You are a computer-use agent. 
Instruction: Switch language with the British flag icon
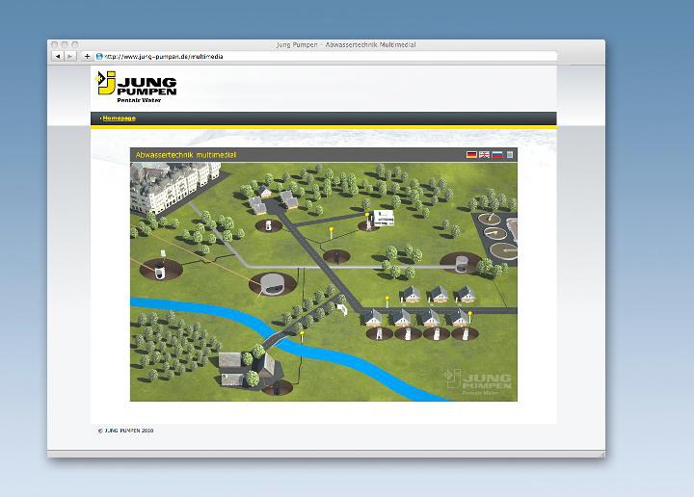(x=484, y=154)
